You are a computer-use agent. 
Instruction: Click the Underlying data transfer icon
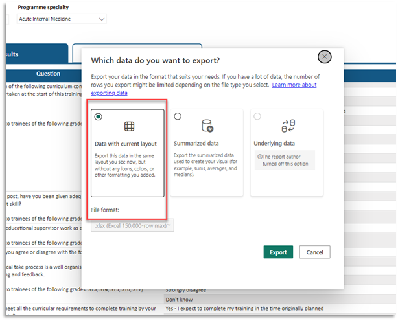click(288, 126)
